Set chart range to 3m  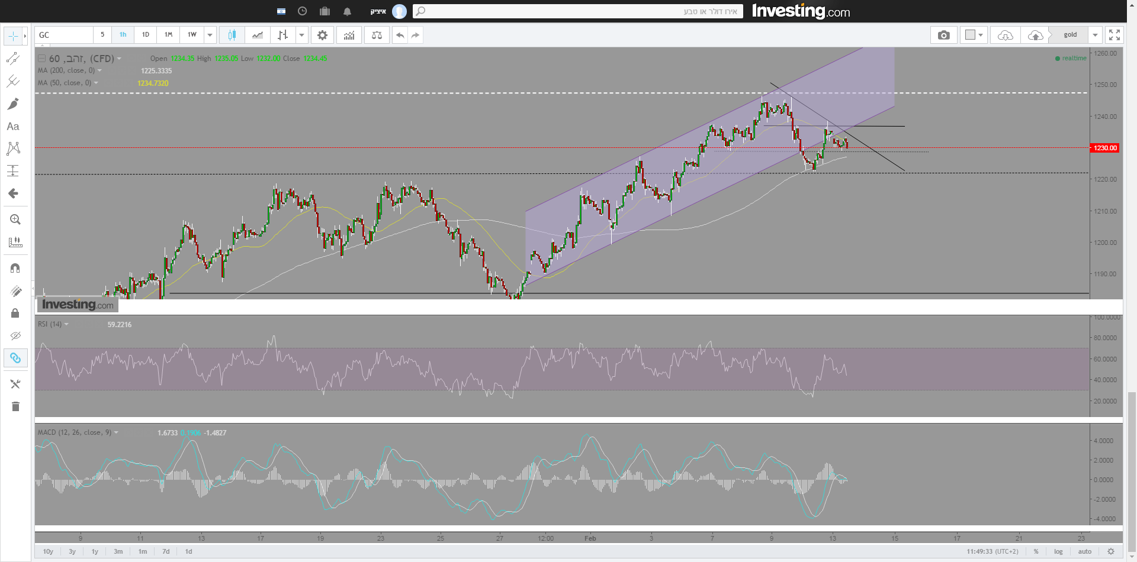tap(118, 551)
